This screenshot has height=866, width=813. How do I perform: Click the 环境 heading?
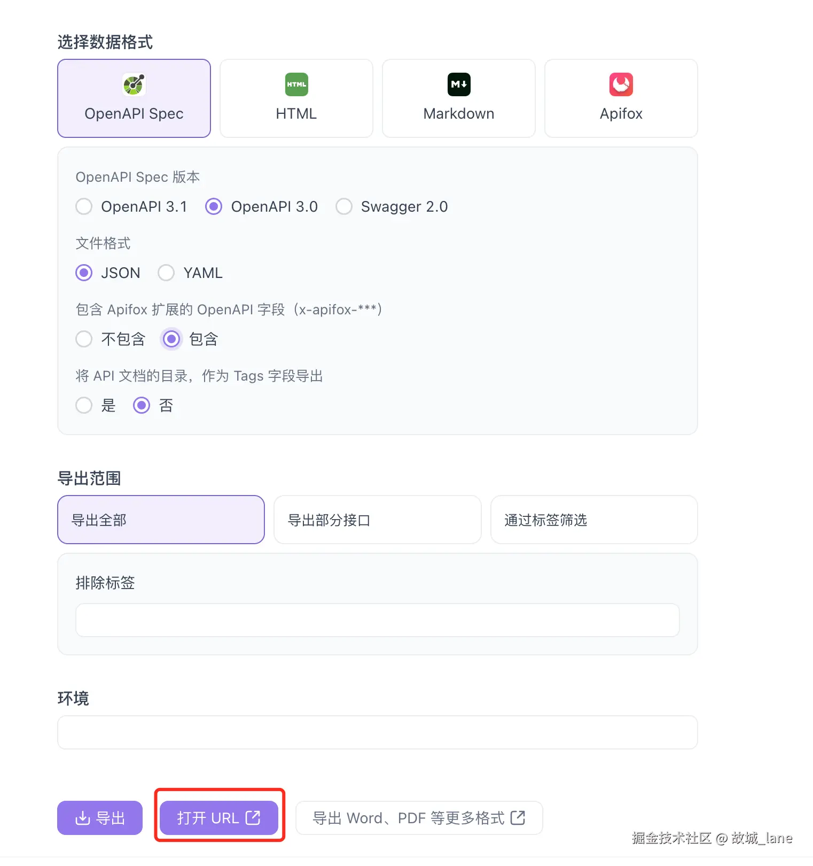[73, 698]
